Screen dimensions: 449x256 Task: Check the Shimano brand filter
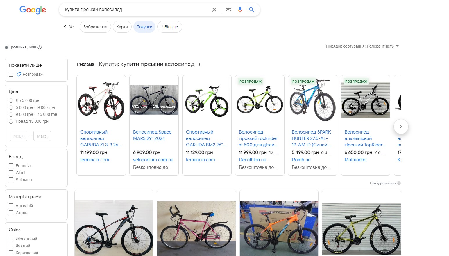point(11,180)
